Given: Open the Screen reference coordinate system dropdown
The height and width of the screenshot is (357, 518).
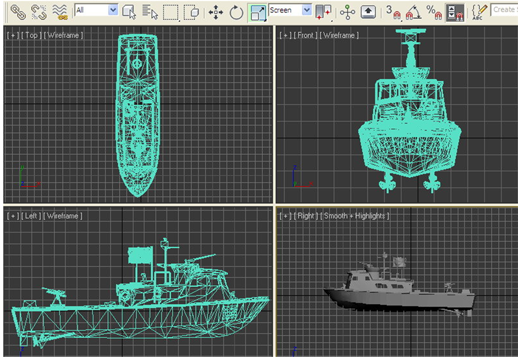Looking at the screenshot, I should 290,9.
